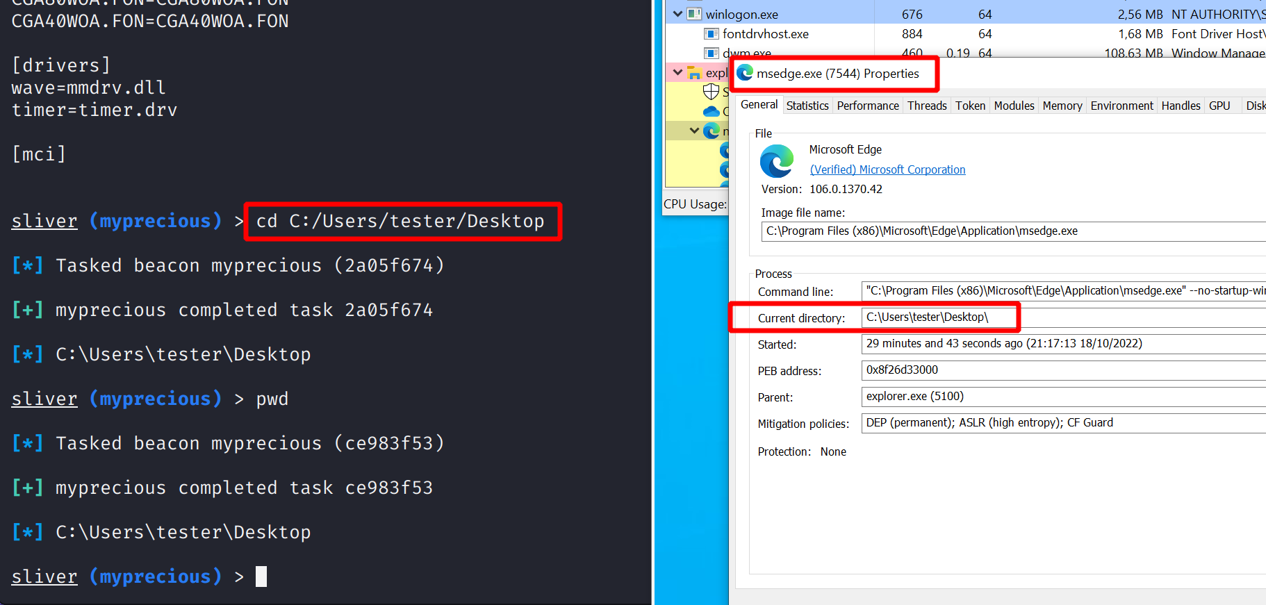Click the wave=mmdrv.dll terminal line

coord(88,88)
